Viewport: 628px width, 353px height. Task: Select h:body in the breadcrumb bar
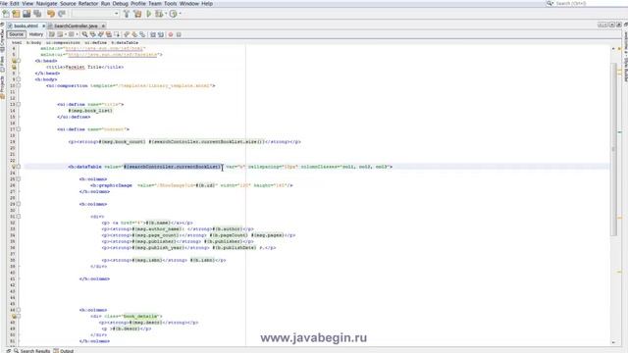[34, 42]
